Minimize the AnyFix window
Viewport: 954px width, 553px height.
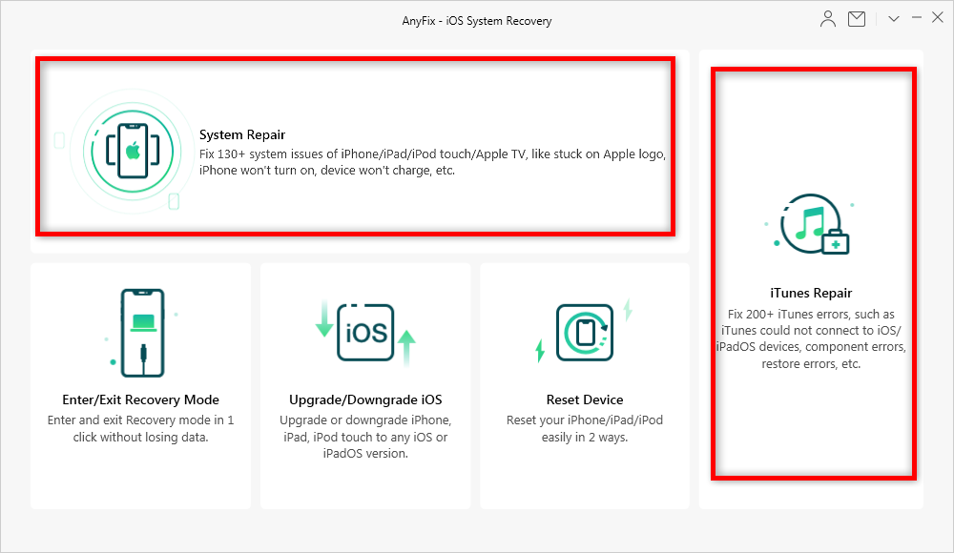point(916,18)
